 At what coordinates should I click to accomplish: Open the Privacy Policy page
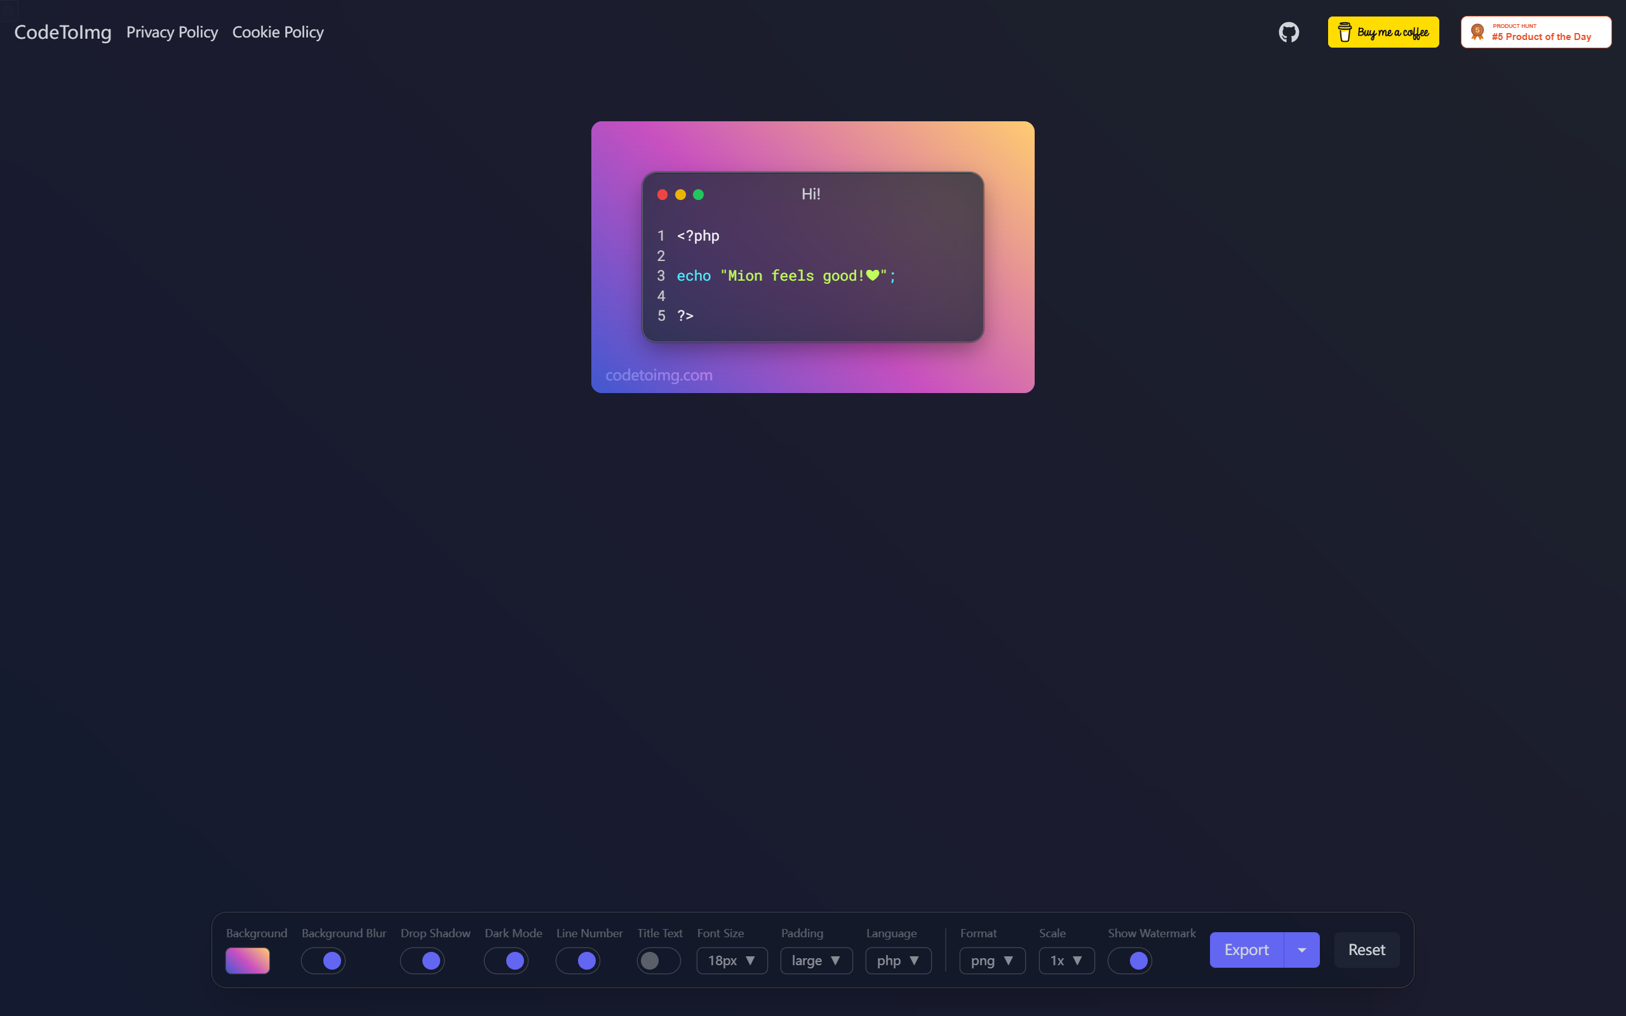[172, 32]
